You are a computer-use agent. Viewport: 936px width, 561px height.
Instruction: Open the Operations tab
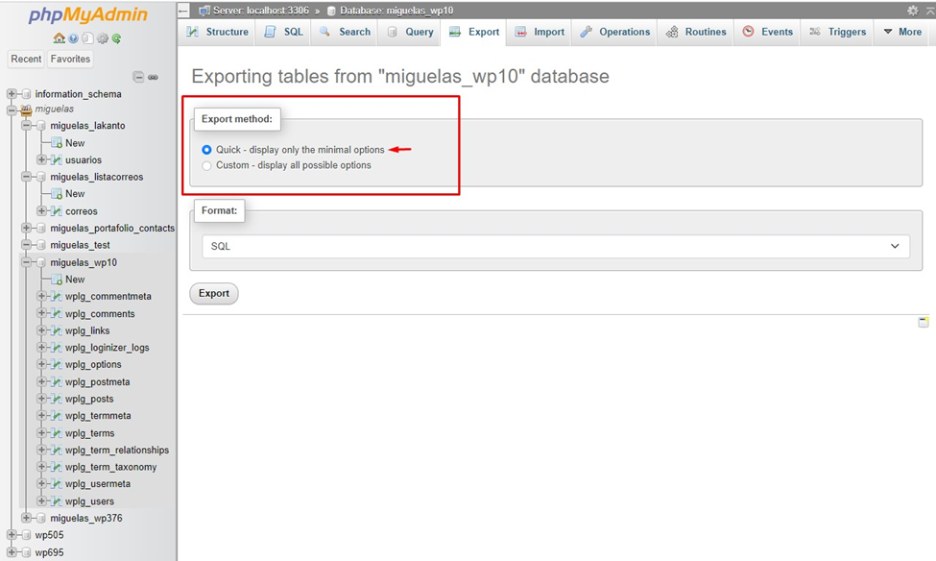tap(614, 32)
